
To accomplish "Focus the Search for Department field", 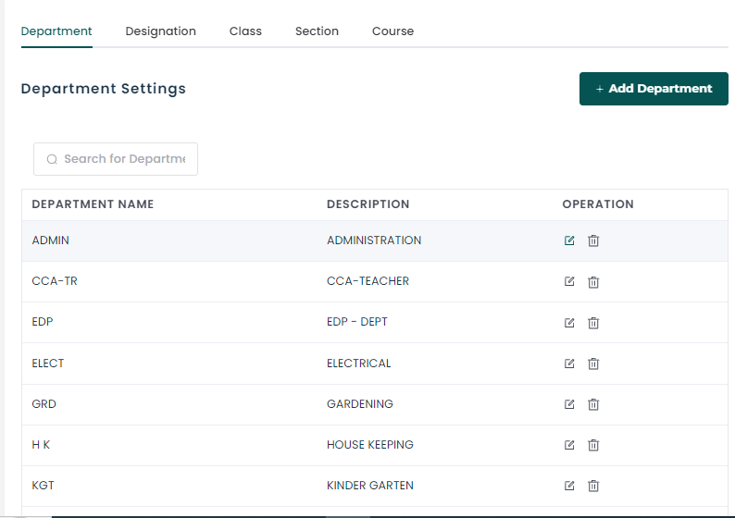I will click(x=116, y=159).
